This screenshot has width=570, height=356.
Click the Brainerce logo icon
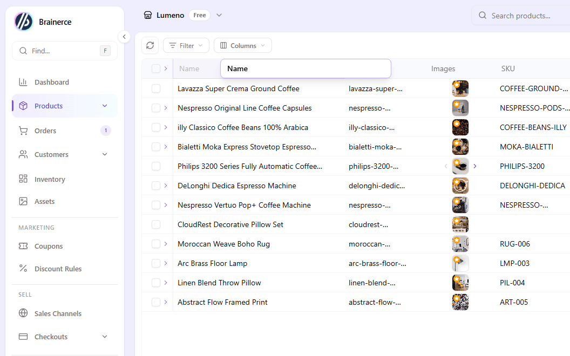(x=24, y=22)
